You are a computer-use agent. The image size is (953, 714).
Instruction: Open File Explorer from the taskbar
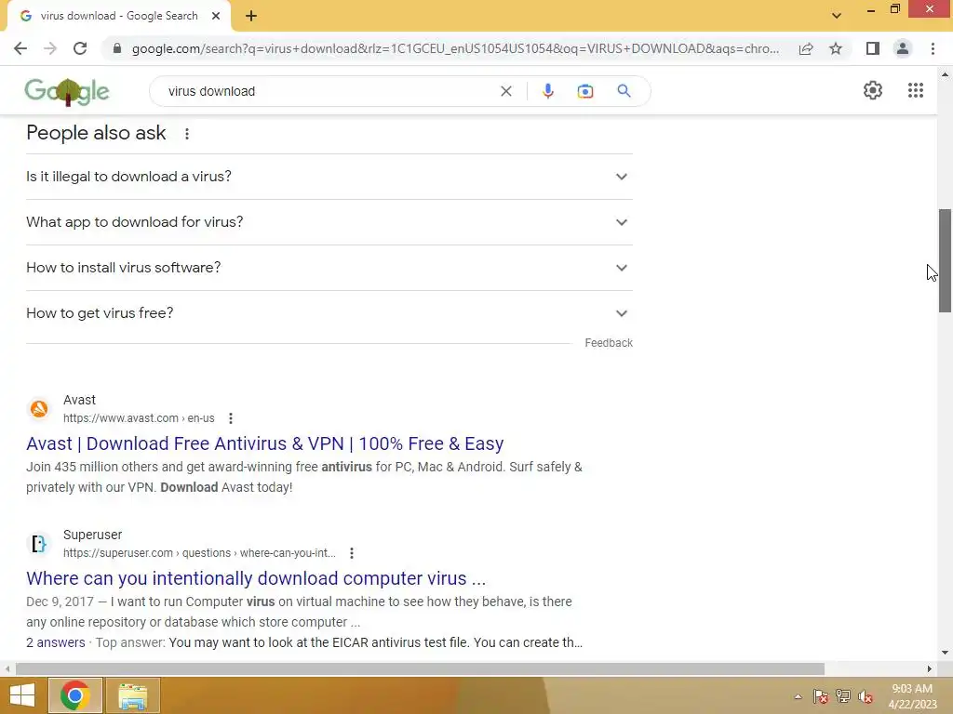click(x=133, y=695)
